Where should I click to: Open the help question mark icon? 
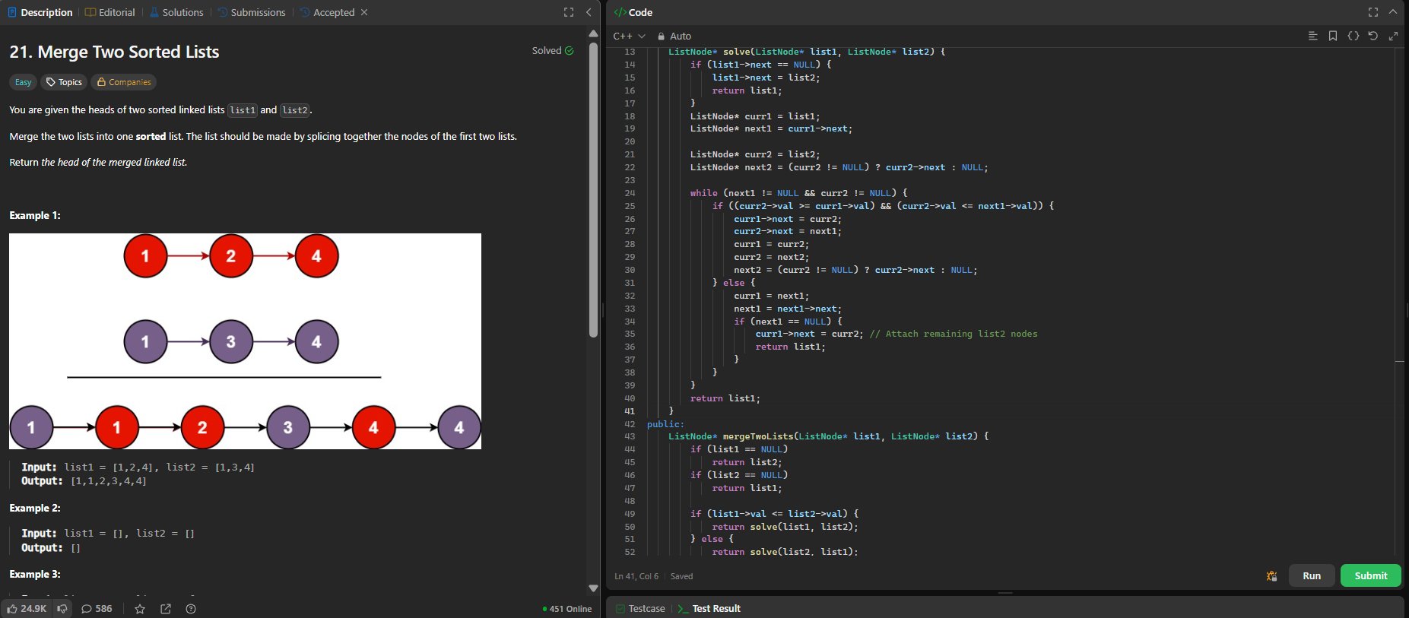coord(191,609)
